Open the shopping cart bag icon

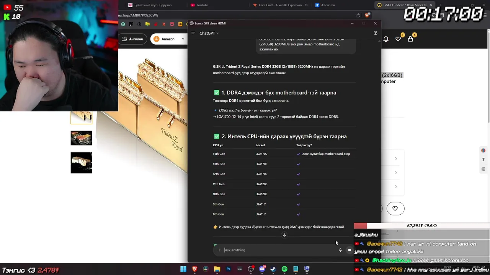pyautogui.click(x=410, y=39)
